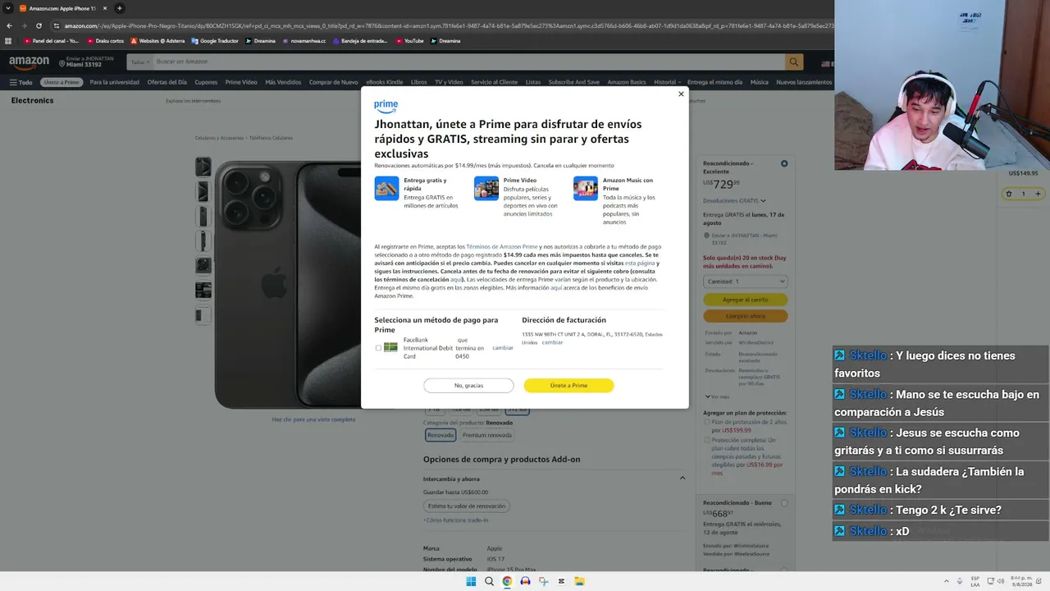Select the first iPhone product thumbnail
Screen dimensions: 1050x591
pyautogui.click(x=203, y=167)
